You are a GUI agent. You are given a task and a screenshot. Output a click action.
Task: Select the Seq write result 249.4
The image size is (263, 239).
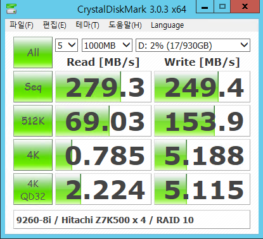point(202,87)
